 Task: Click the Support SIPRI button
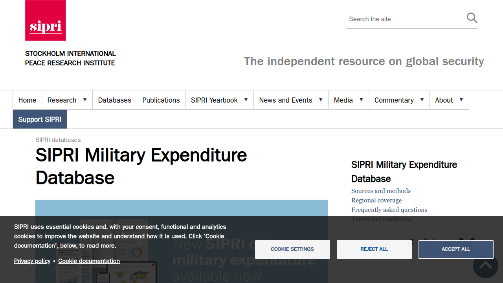point(40,119)
